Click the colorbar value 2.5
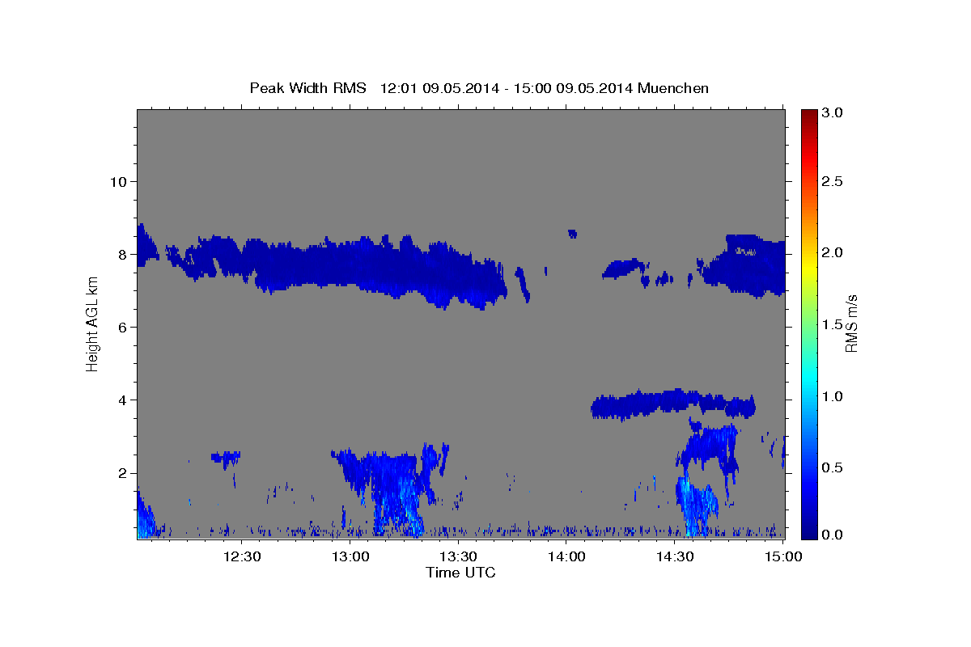This screenshot has height=647, width=971. [833, 181]
